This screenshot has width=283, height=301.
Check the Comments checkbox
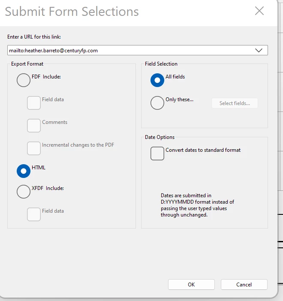click(x=34, y=126)
